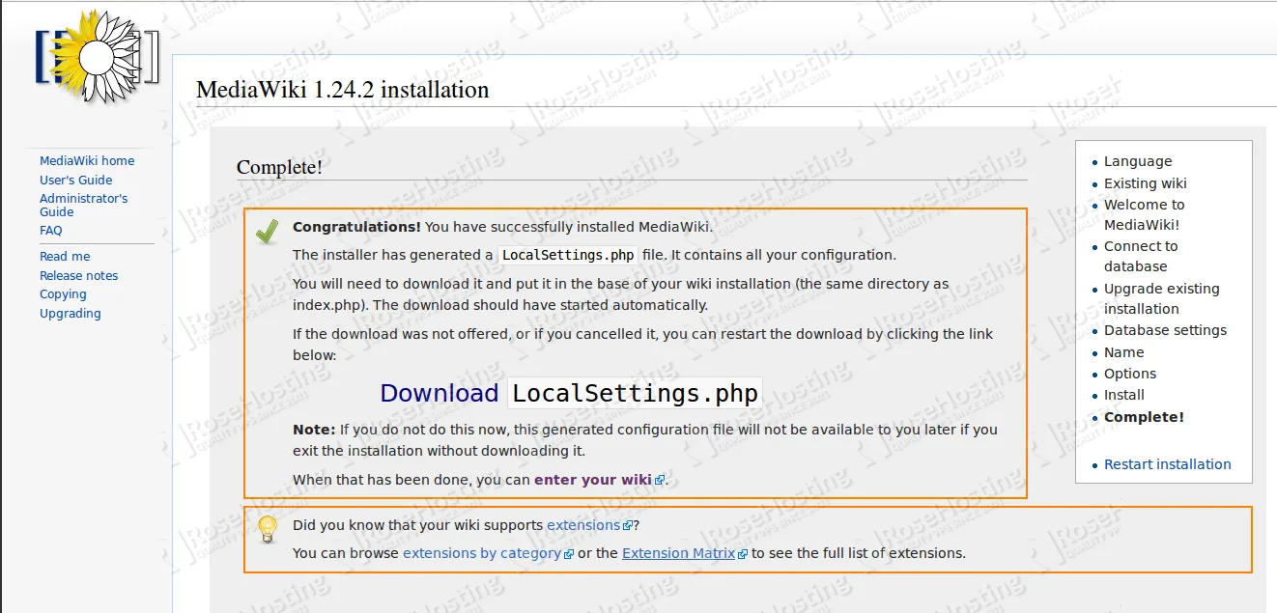Click the external link icon beside Extension Matrix
The height and width of the screenshot is (613, 1277).
click(x=741, y=553)
